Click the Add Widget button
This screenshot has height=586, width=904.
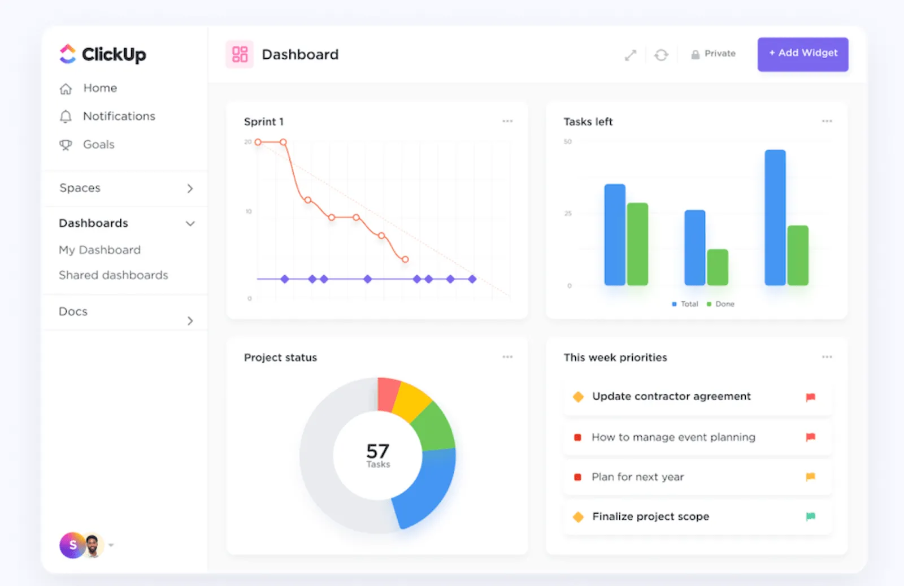[803, 54]
